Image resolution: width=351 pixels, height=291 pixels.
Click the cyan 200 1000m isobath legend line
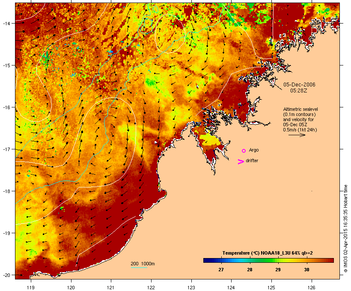(139, 267)
